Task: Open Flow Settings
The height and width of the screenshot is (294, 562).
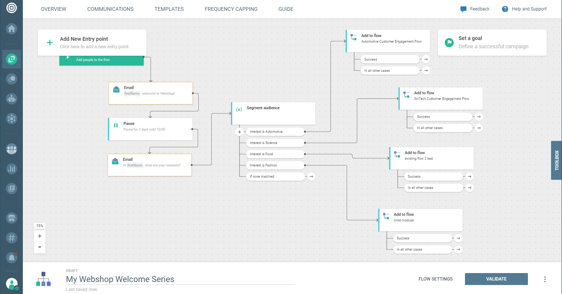Action: (x=435, y=279)
